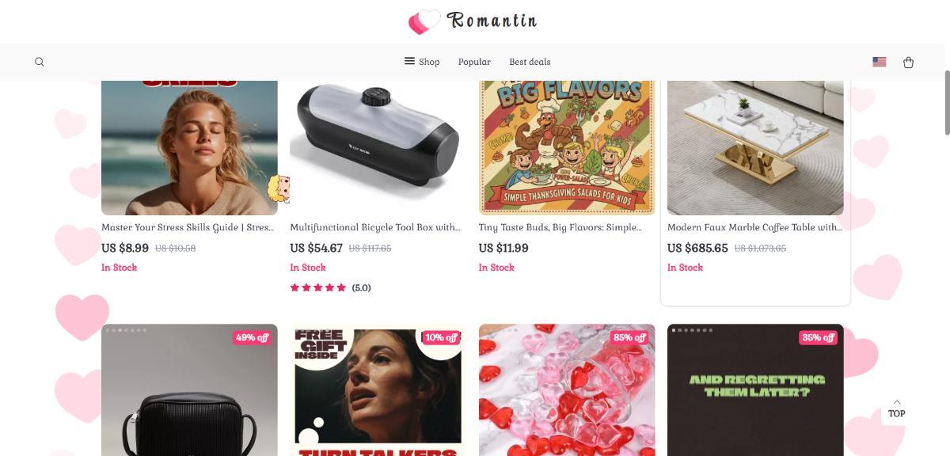Click the Free Gift Inside product image
950x456 pixels.
point(378,390)
